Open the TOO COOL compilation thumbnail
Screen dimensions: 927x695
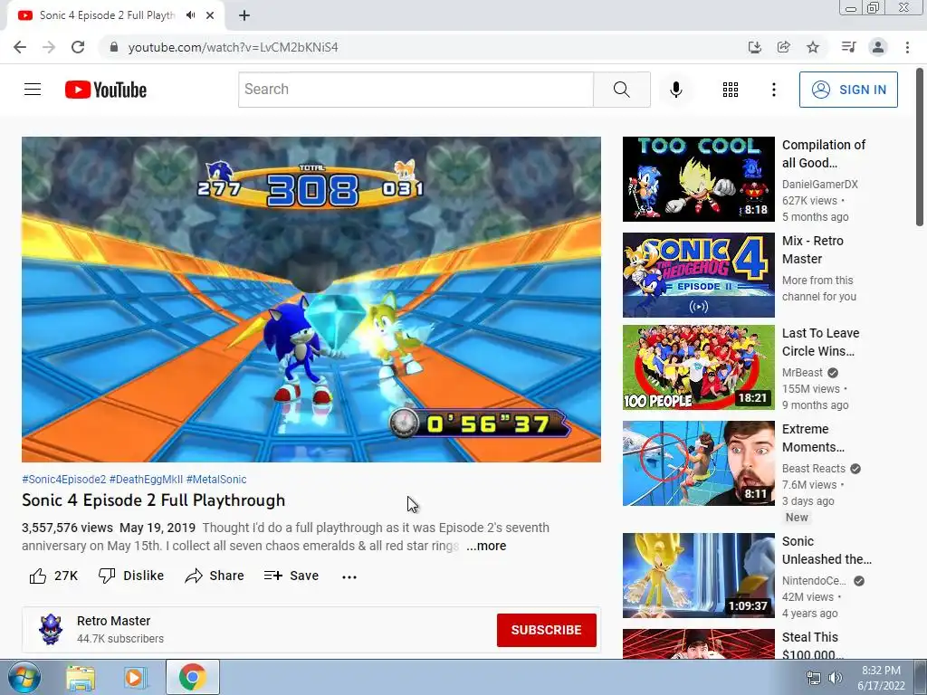698,179
